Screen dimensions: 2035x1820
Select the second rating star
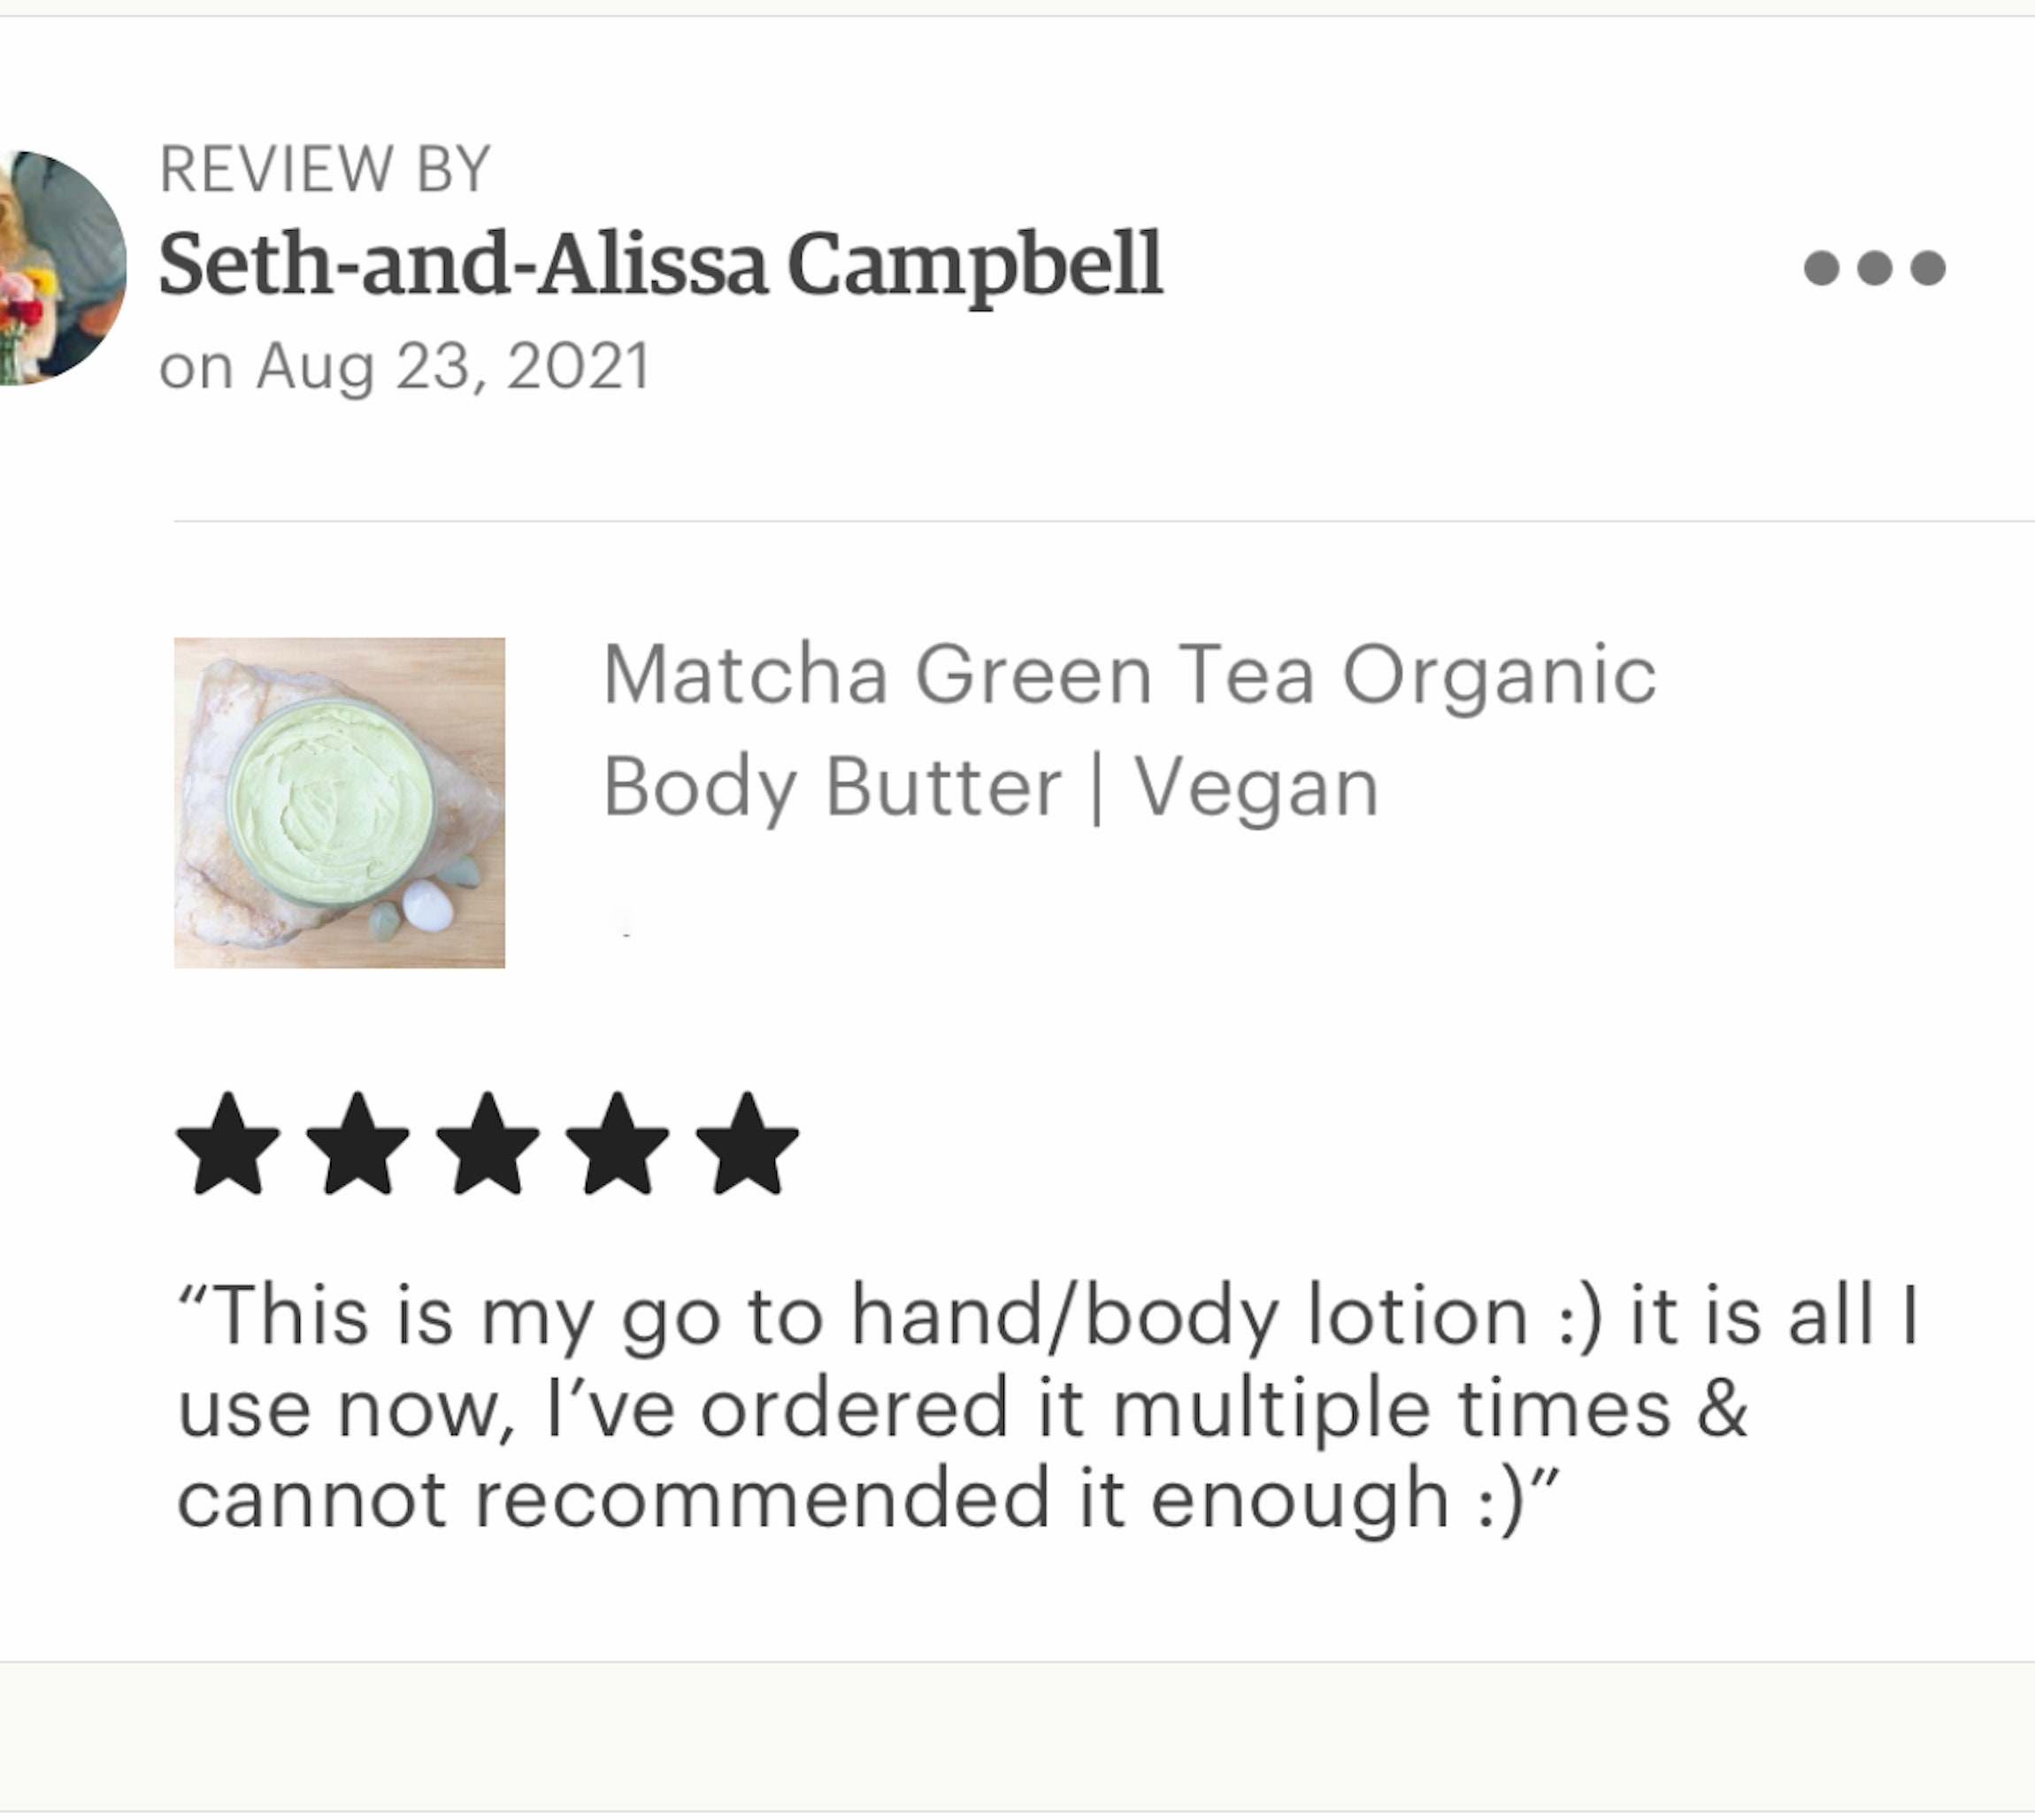point(357,1143)
